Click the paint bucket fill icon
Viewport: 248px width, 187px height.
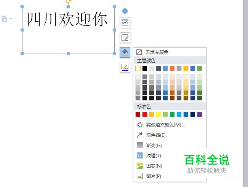(125, 52)
